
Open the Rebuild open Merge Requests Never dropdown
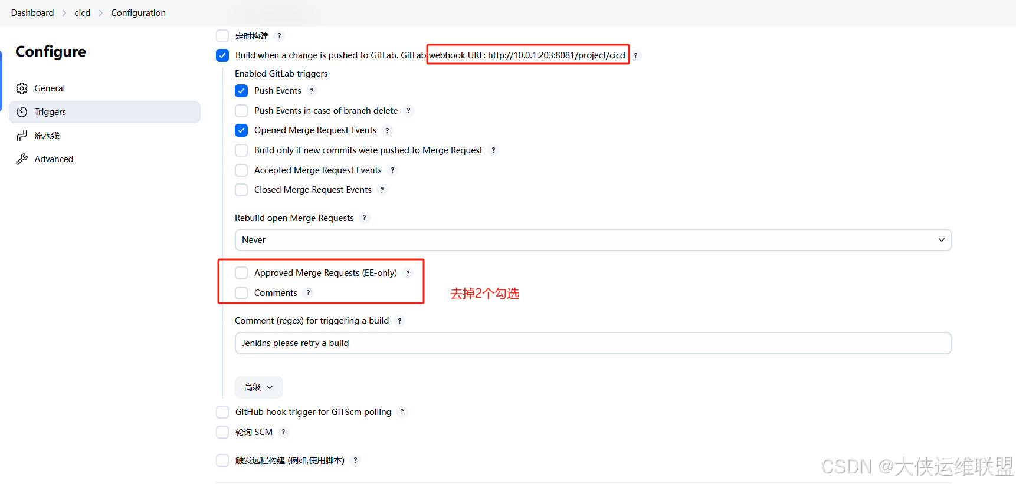593,240
